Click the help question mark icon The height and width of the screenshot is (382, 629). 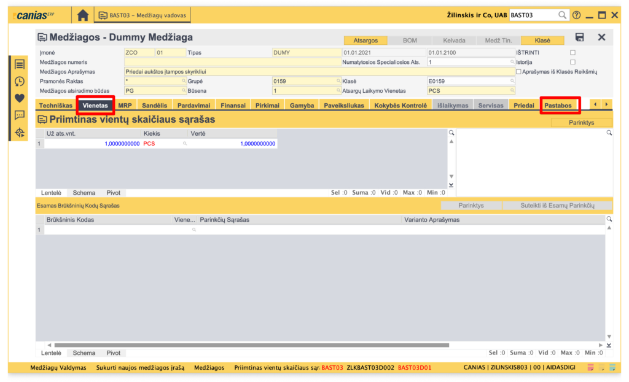click(x=576, y=15)
